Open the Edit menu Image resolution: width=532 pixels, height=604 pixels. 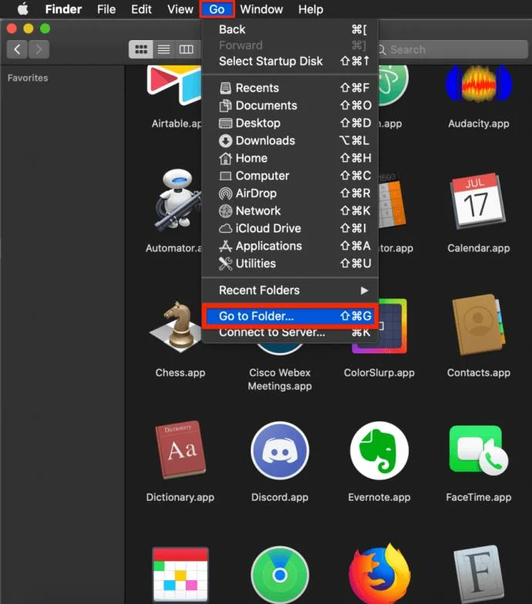click(x=141, y=8)
